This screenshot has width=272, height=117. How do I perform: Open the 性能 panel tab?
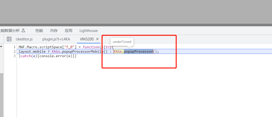tap(39, 31)
